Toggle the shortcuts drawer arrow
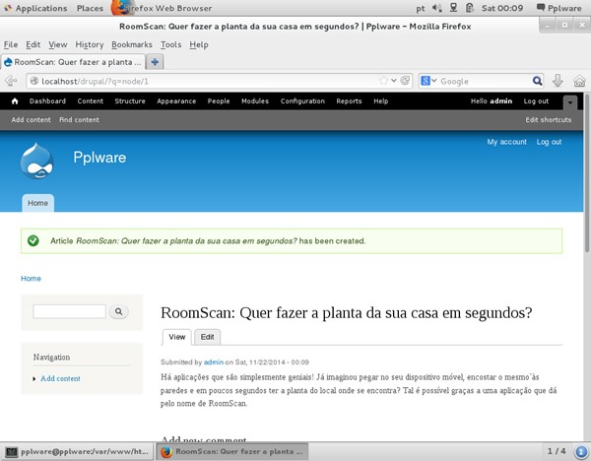 570,102
